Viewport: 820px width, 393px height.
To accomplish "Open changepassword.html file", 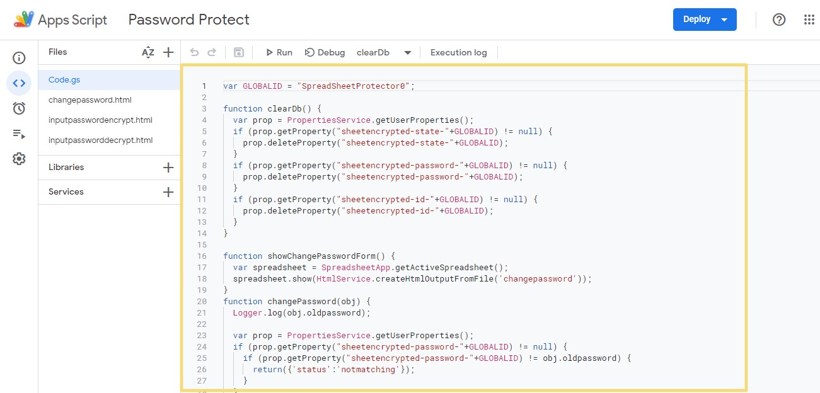I will pyautogui.click(x=90, y=100).
